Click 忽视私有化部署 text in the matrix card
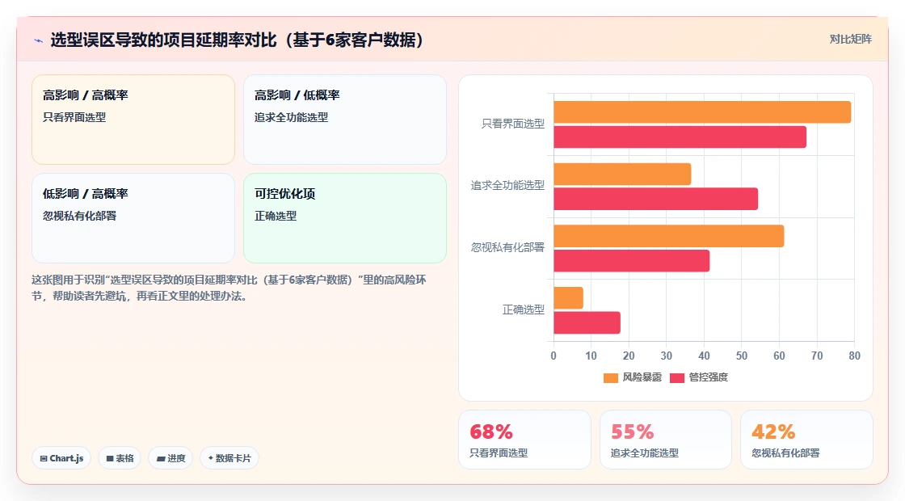The width and height of the screenshot is (905, 501). [x=80, y=216]
